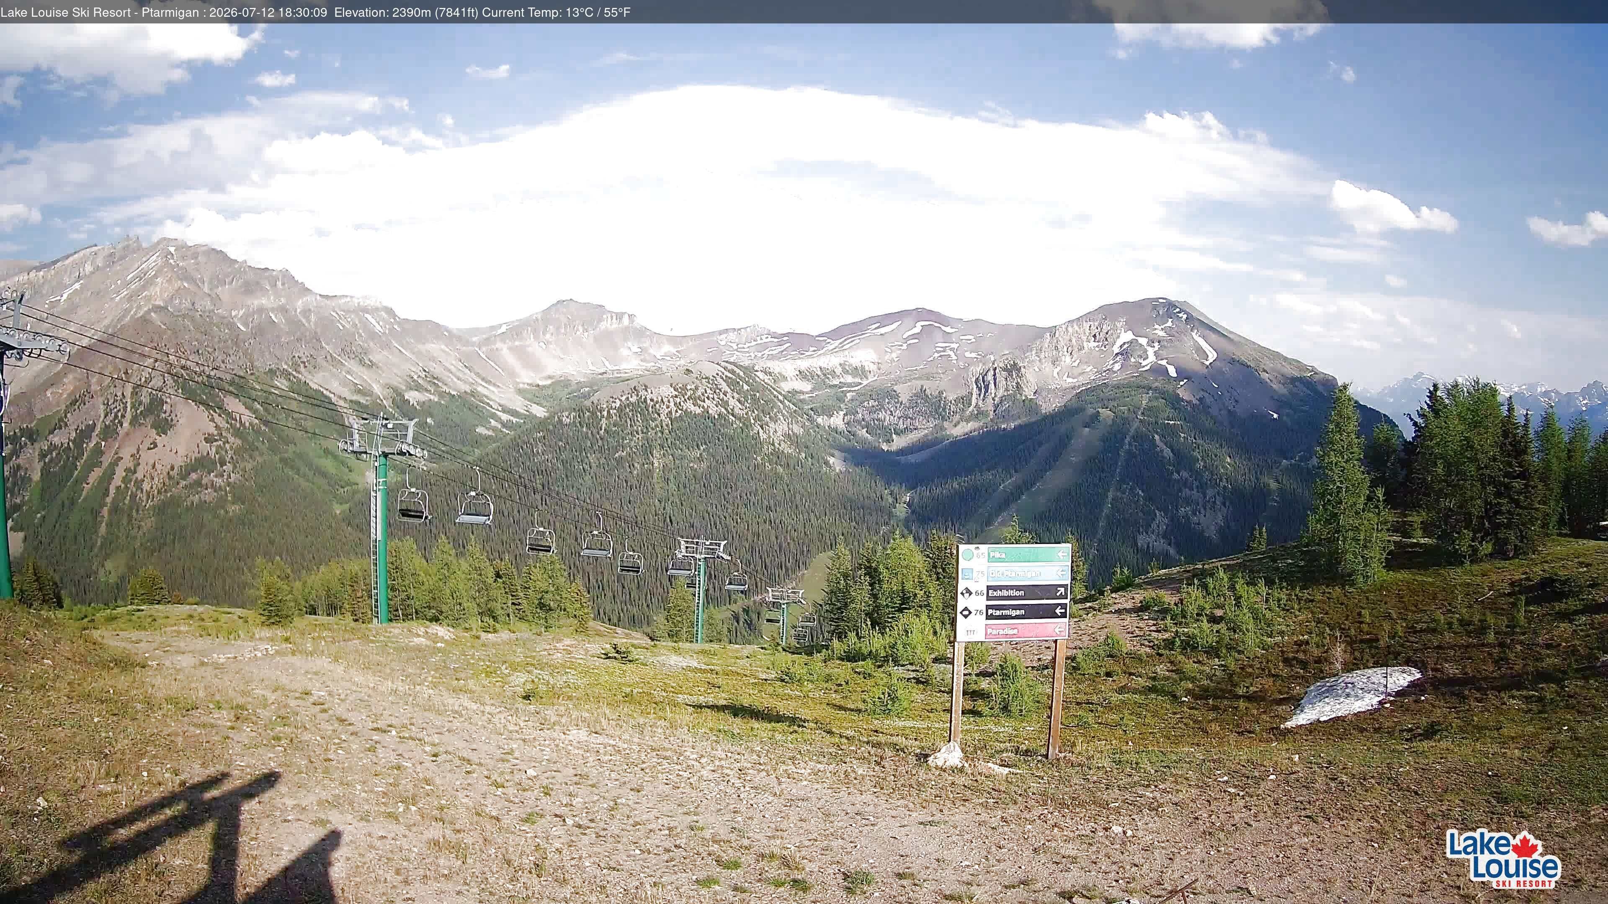
Task: Click the up-right arrow on the Exhibition sign
Action: pos(1061,592)
